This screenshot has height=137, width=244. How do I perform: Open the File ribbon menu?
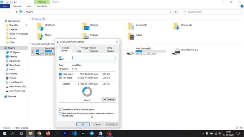click(x=5, y=6)
